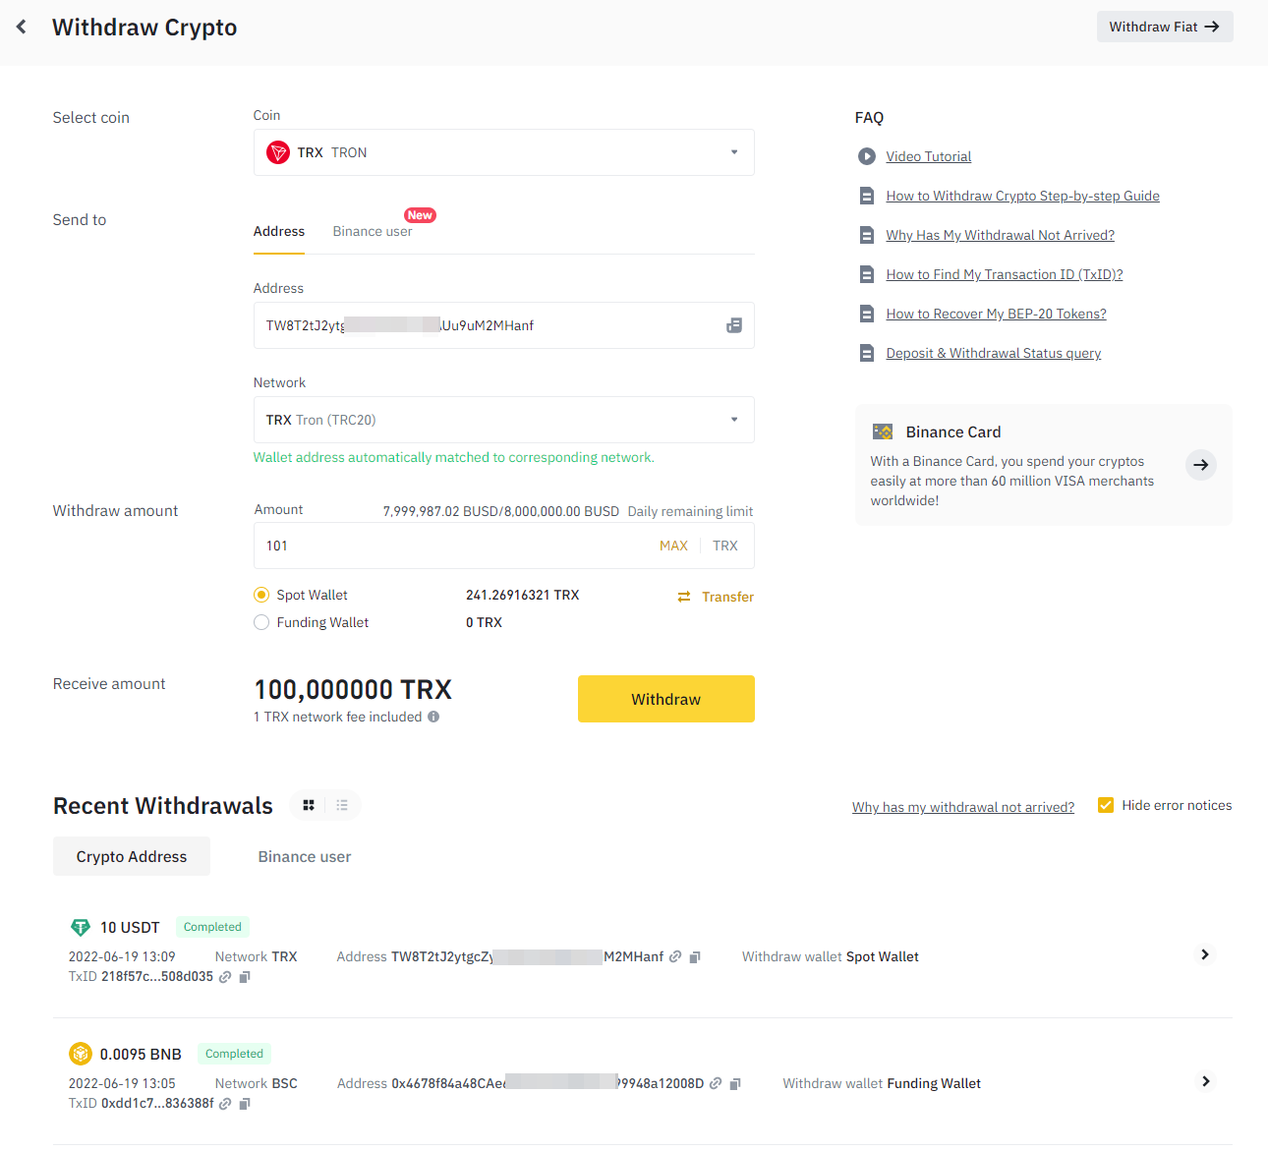This screenshot has width=1268, height=1151.
Task: Open How to Withdraw Crypto Step-by-step Guide
Action: pos(1023,196)
